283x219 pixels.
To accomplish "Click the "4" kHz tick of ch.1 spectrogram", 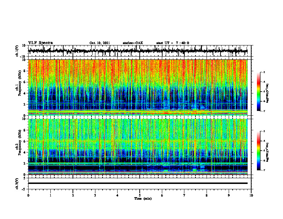I will [x=25, y=93].
